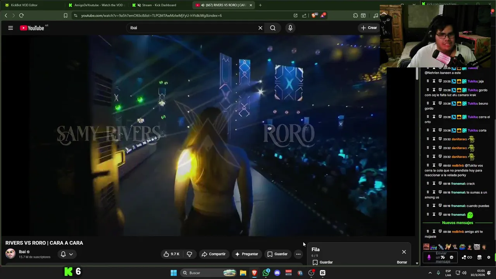
Task: Click the page scrollbar down arrow
Action: click(x=417, y=263)
